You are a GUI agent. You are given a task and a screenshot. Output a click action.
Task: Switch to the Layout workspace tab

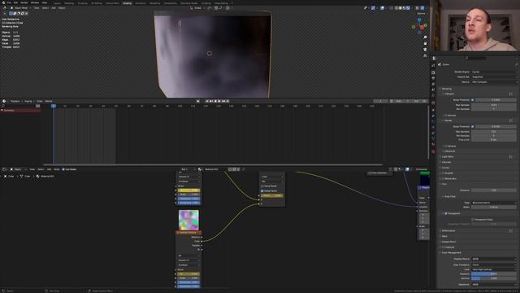click(x=57, y=3)
